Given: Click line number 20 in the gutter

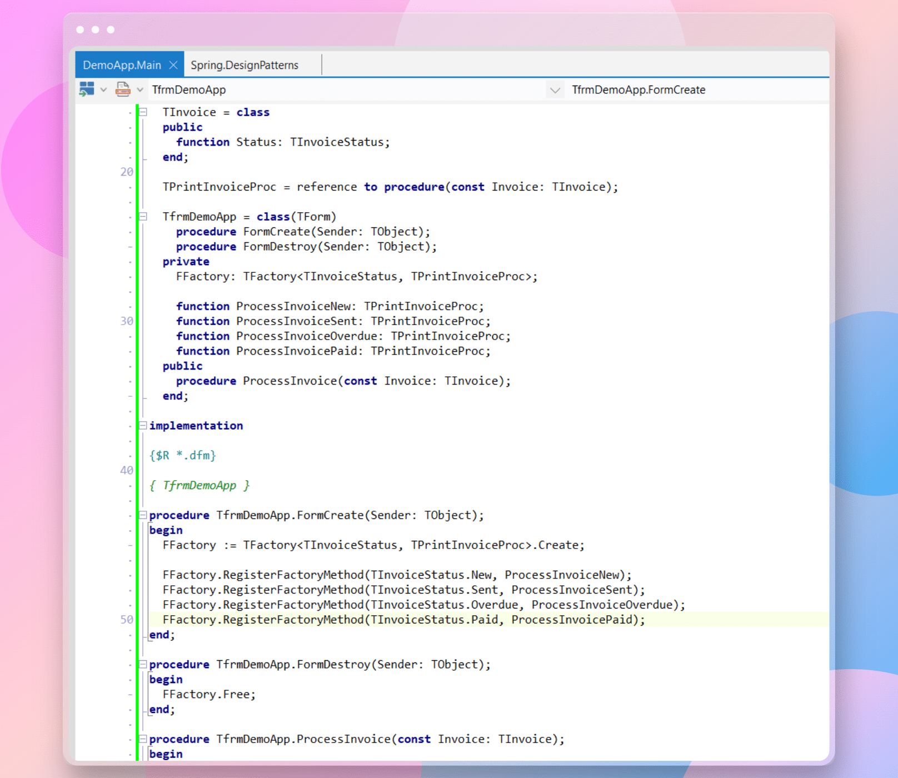Looking at the screenshot, I should click(x=127, y=172).
